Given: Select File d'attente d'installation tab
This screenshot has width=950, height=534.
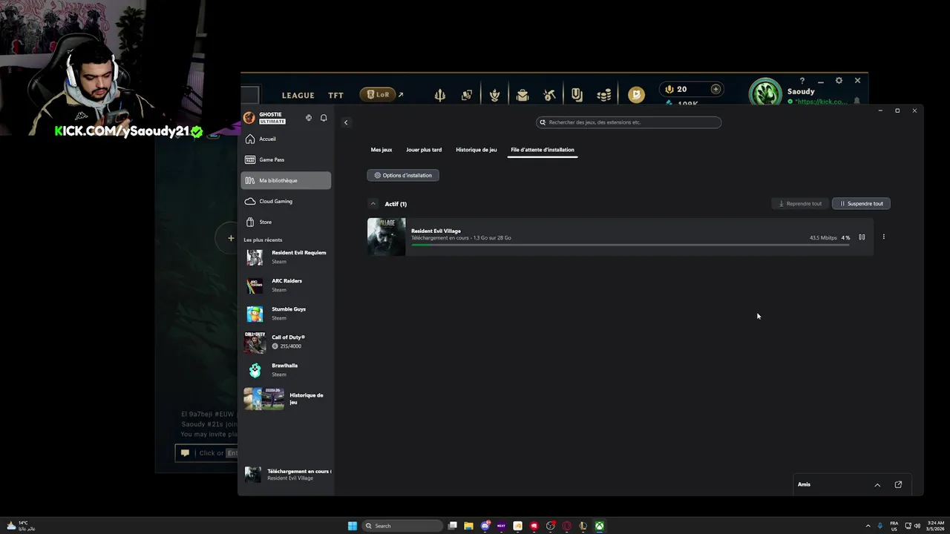Looking at the screenshot, I should (543, 150).
